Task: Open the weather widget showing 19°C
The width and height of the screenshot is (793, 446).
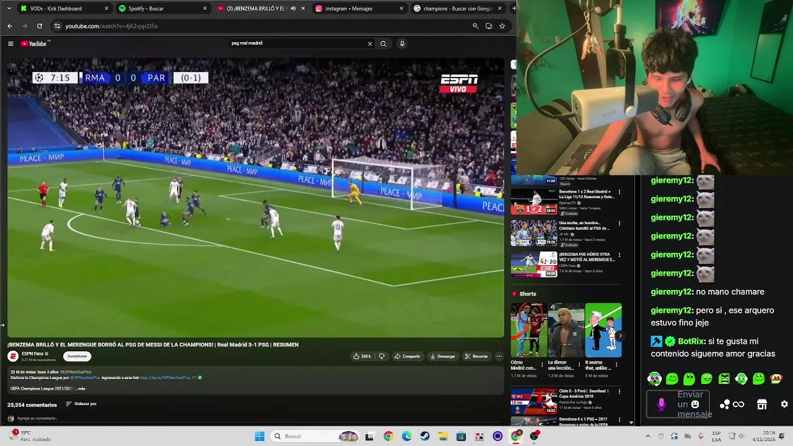Action: (29, 436)
